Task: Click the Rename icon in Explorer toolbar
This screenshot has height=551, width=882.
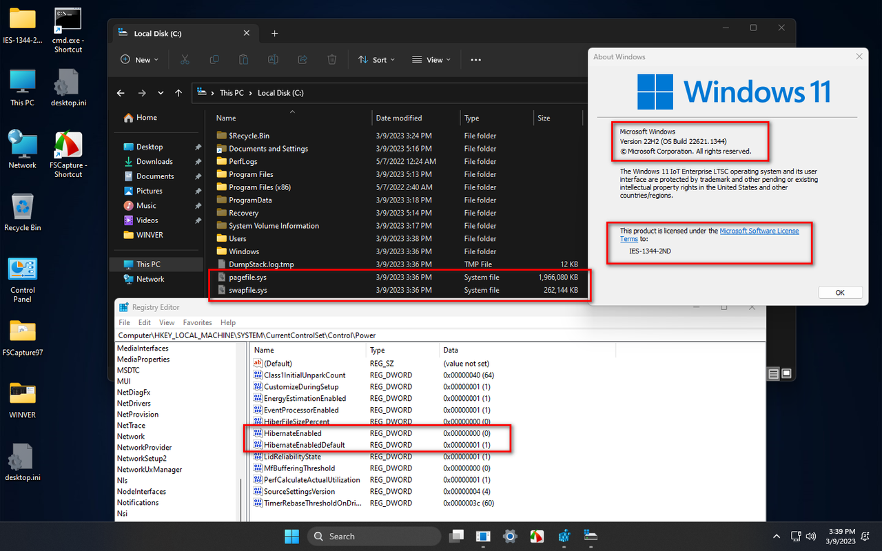Action: [x=273, y=60]
